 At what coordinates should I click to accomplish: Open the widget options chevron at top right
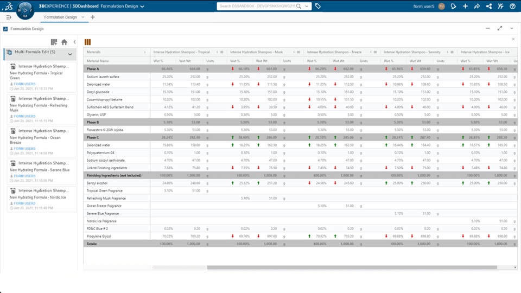point(512,29)
